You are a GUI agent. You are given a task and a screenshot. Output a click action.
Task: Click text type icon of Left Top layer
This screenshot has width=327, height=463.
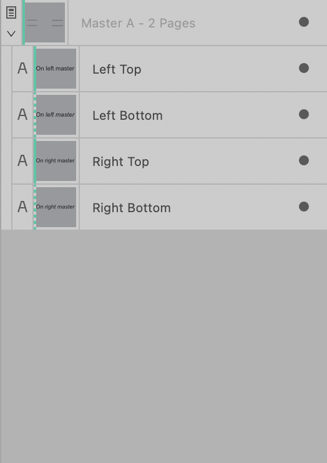[22, 68]
